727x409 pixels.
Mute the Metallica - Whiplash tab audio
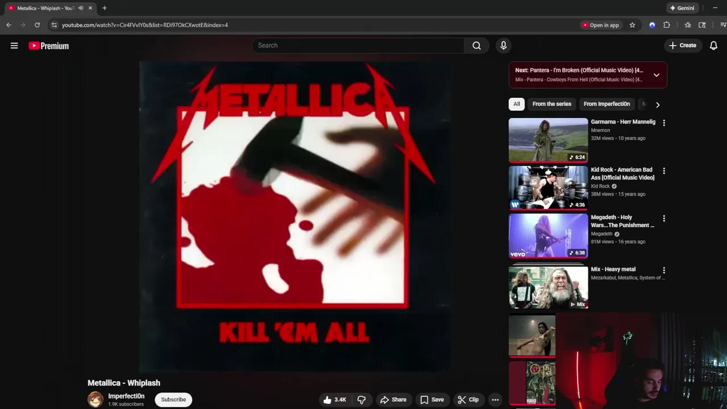pos(81,8)
